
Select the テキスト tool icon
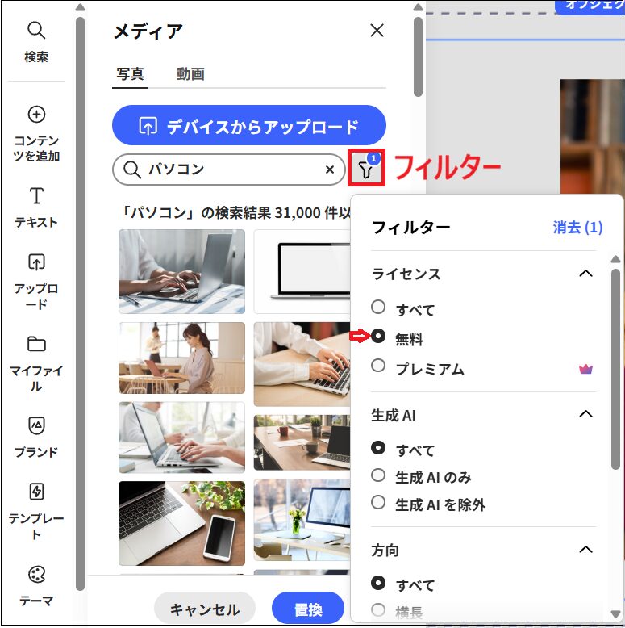click(36, 196)
